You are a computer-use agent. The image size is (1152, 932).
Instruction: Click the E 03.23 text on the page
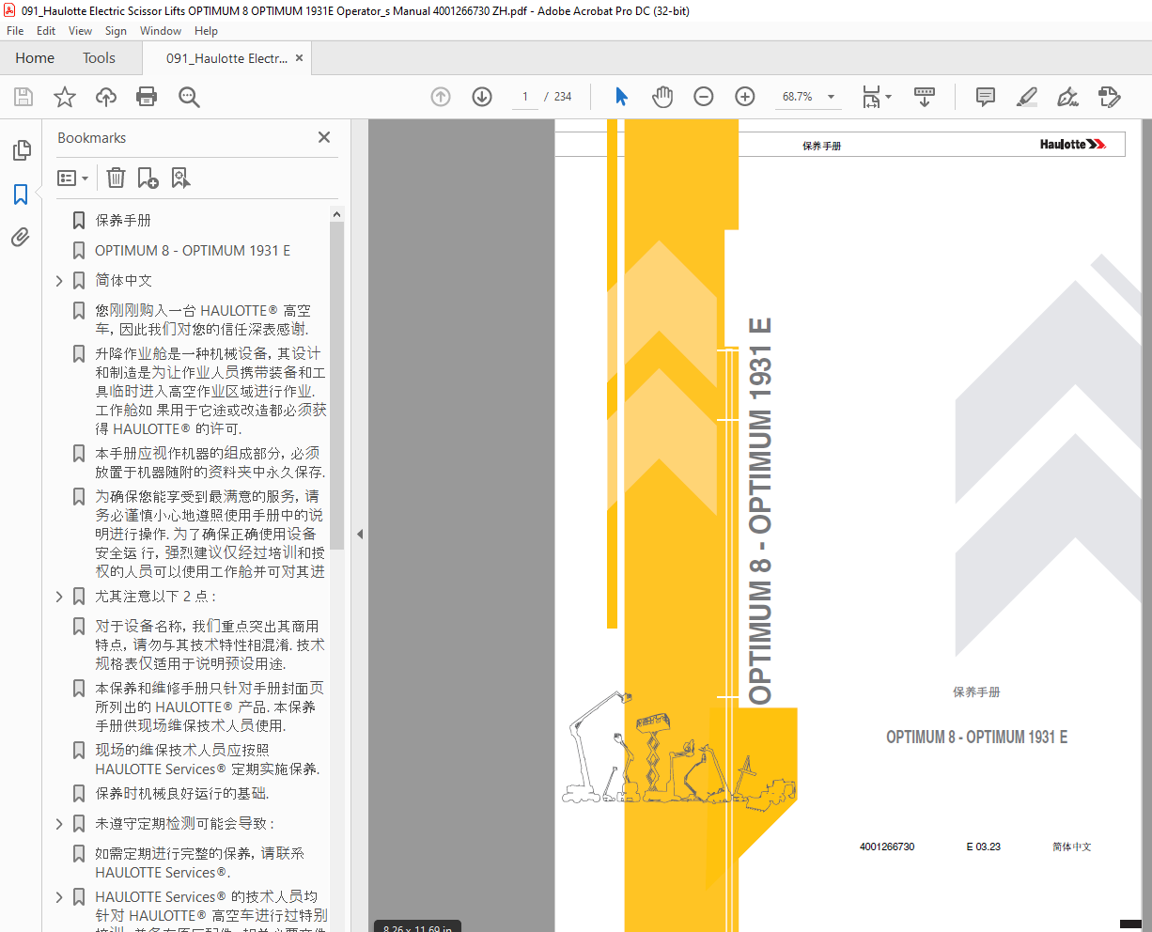coord(983,847)
